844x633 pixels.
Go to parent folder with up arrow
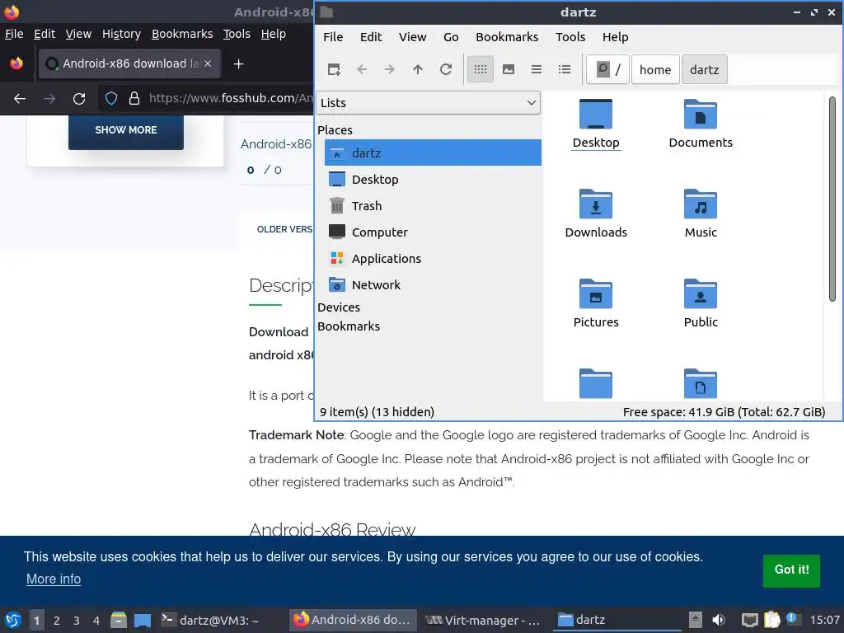[x=418, y=69]
